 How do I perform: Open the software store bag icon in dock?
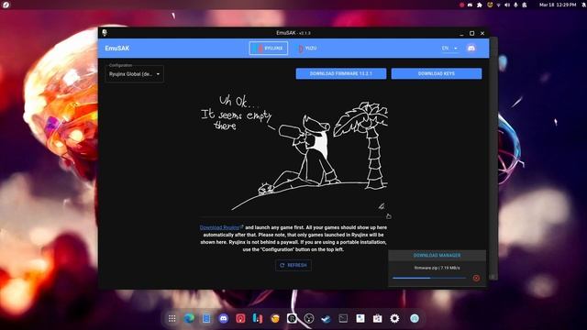pyautogui.click(x=377, y=318)
